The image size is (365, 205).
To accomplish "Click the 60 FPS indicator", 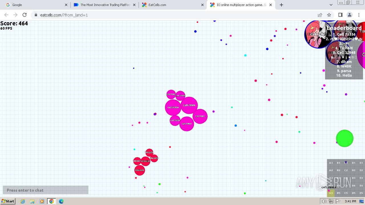I will [6, 28].
